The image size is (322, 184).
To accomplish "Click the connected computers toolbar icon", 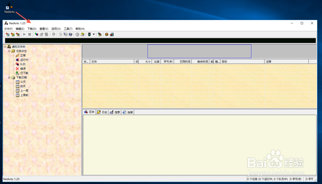I will pos(99,34).
